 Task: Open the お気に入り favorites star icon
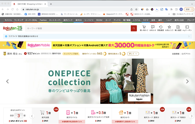pyautogui.click(x=169, y=28)
